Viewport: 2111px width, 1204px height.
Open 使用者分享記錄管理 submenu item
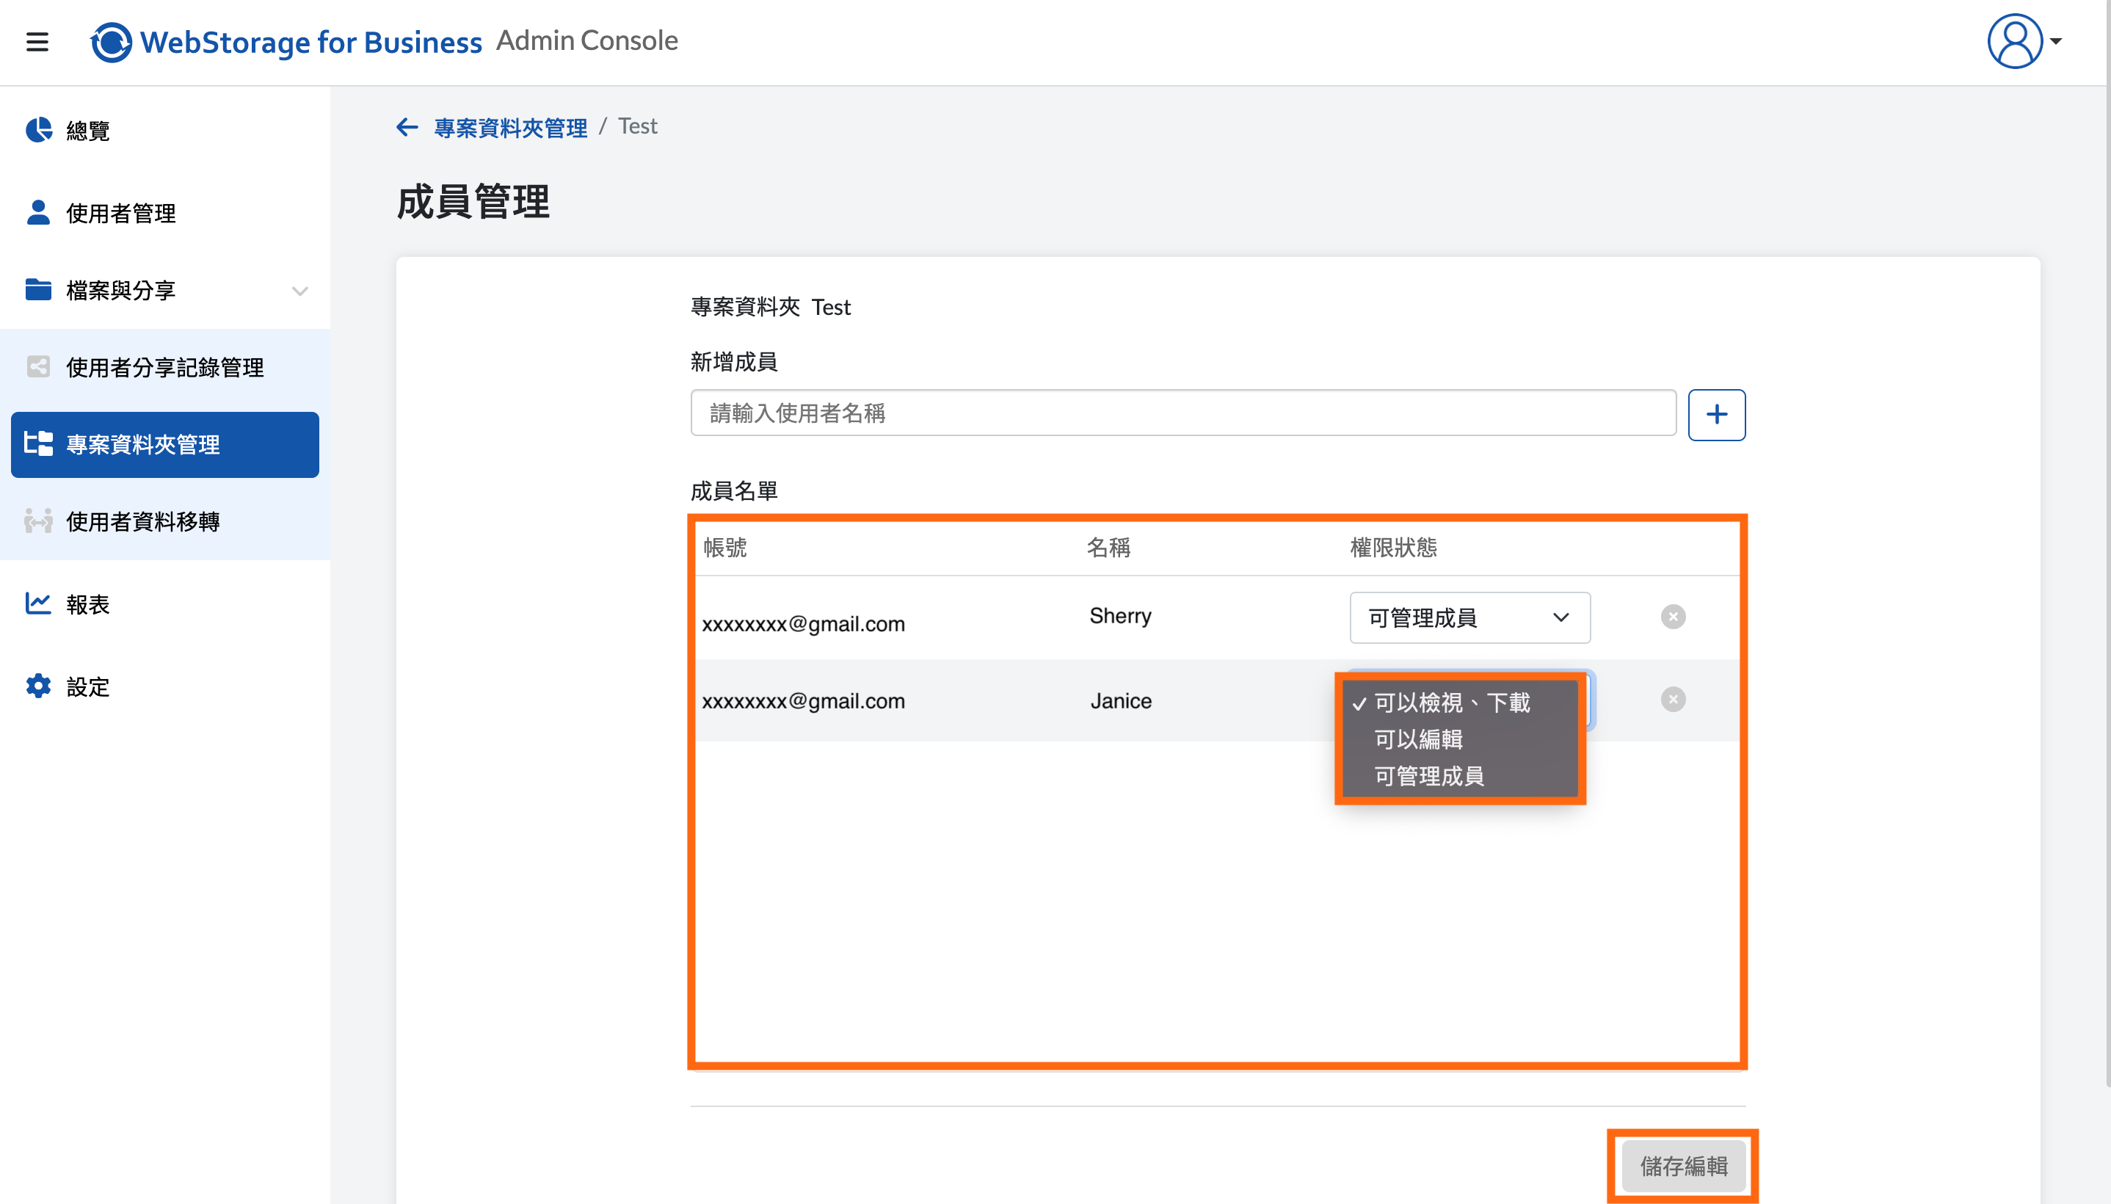tap(164, 367)
